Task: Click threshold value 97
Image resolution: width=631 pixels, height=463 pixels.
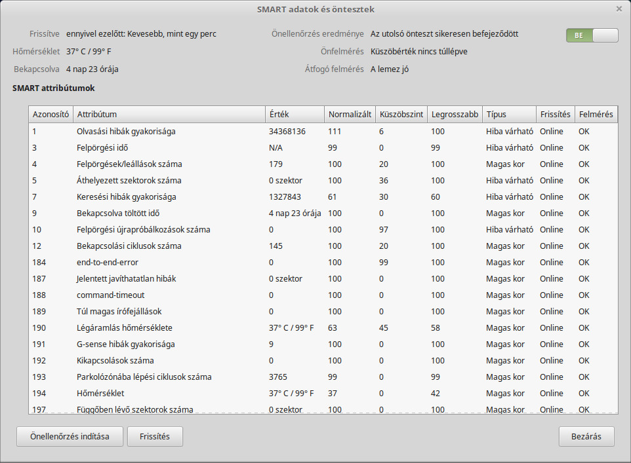Action: [384, 230]
